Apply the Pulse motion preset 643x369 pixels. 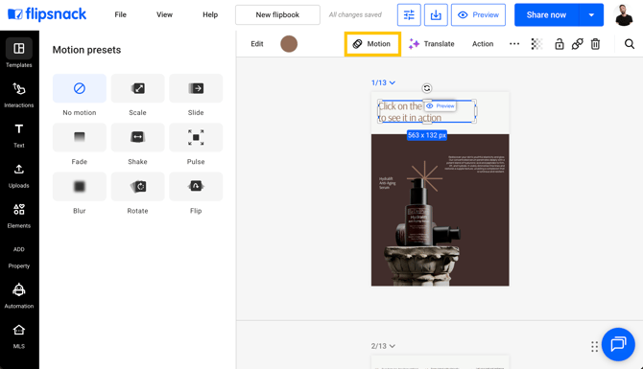[x=196, y=137]
